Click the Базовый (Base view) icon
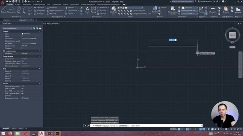Viewport: 243px width, 136px height. (x=238, y=10)
